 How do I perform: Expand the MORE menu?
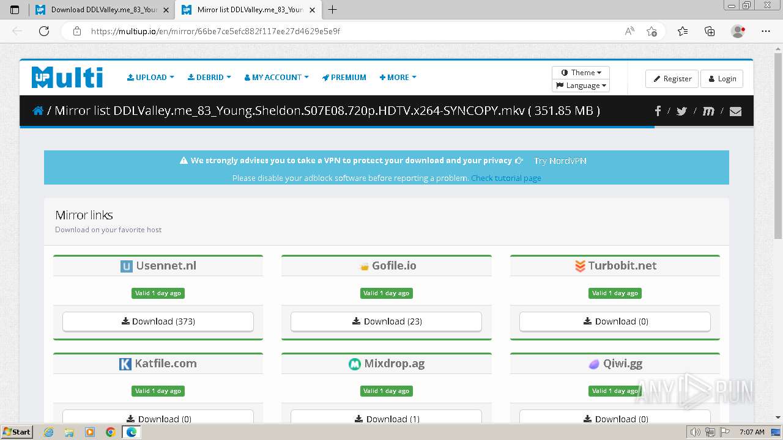coord(398,78)
